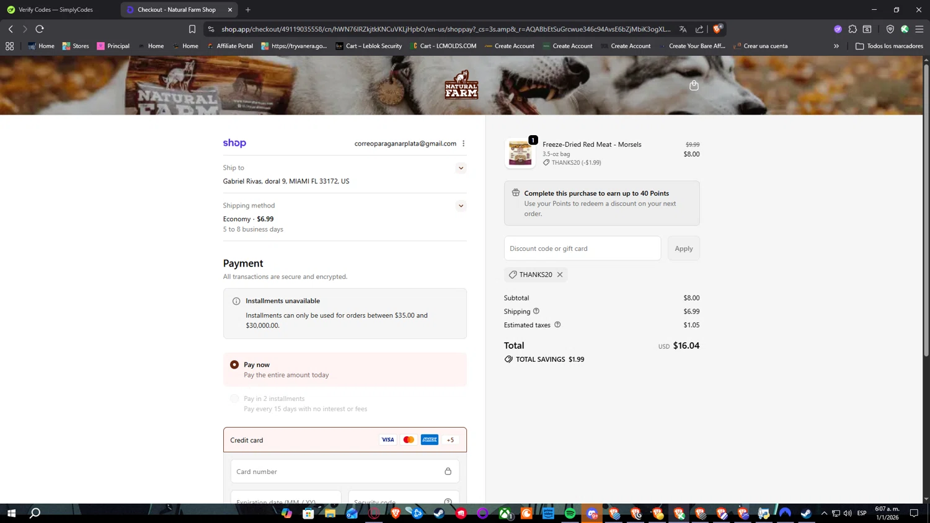Viewport: 930px width, 523px height.
Task: Open the bookmarks apps grid icon
Action: coord(9,46)
